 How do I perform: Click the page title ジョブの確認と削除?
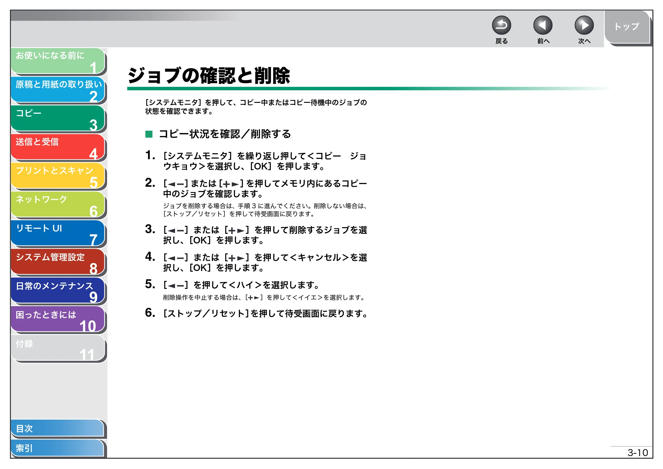tap(209, 76)
